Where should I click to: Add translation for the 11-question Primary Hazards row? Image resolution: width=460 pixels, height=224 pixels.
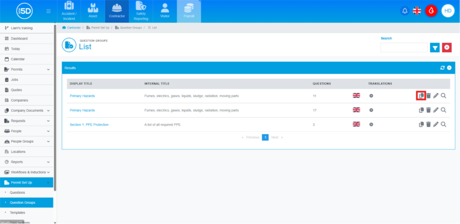[371, 95]
